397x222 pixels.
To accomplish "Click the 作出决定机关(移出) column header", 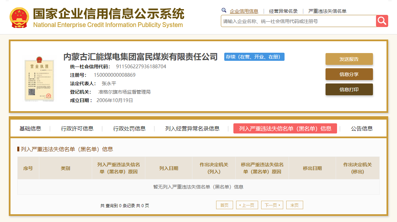I will tap(357, 168).
